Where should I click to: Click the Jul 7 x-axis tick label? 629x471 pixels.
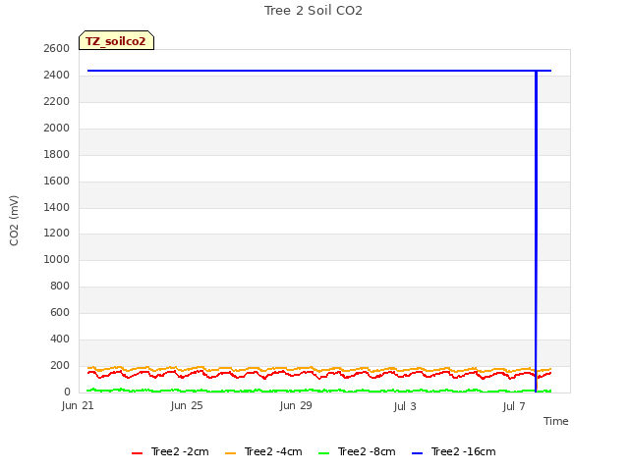click(x=514, y=406)
